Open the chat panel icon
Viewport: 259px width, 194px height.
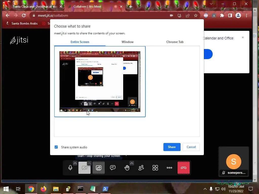point(113,168)
